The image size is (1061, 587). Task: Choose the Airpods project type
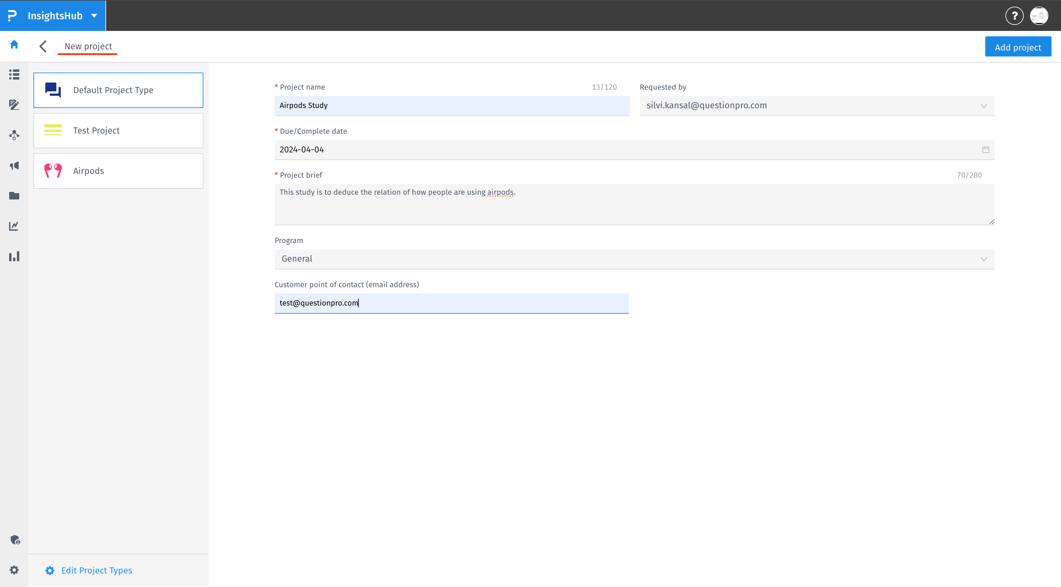pyautogui.click(x=118, y=170)
